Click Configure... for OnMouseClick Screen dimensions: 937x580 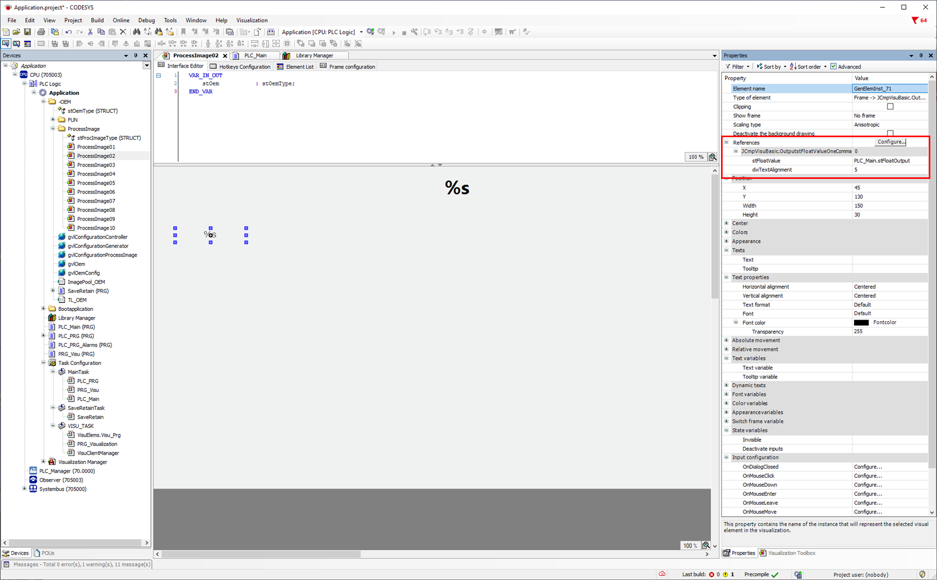[x=868, y=476]
